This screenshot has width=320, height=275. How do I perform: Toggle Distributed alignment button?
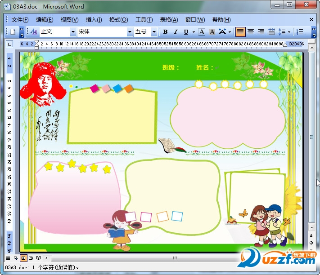271,32
